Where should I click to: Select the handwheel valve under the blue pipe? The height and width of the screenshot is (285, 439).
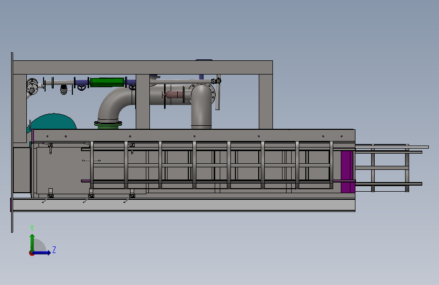click(x=82, y=88)
